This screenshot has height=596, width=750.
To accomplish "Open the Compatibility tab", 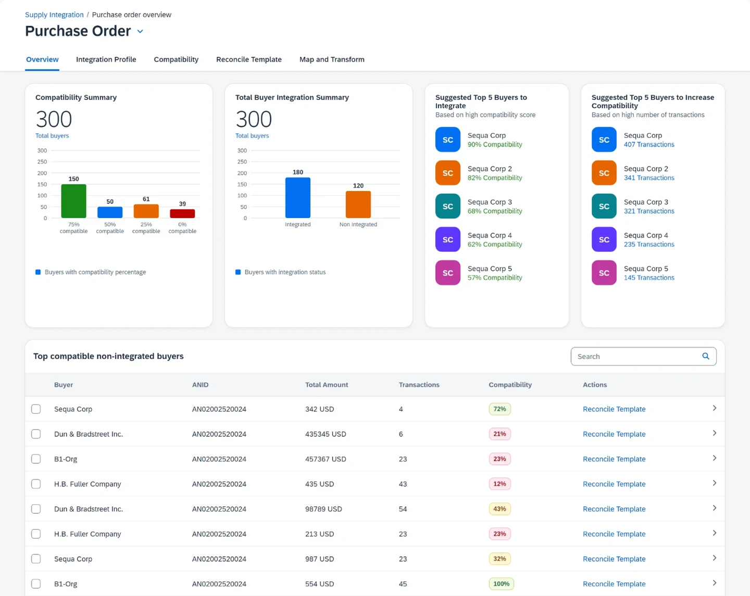I will tap(176, 59).
